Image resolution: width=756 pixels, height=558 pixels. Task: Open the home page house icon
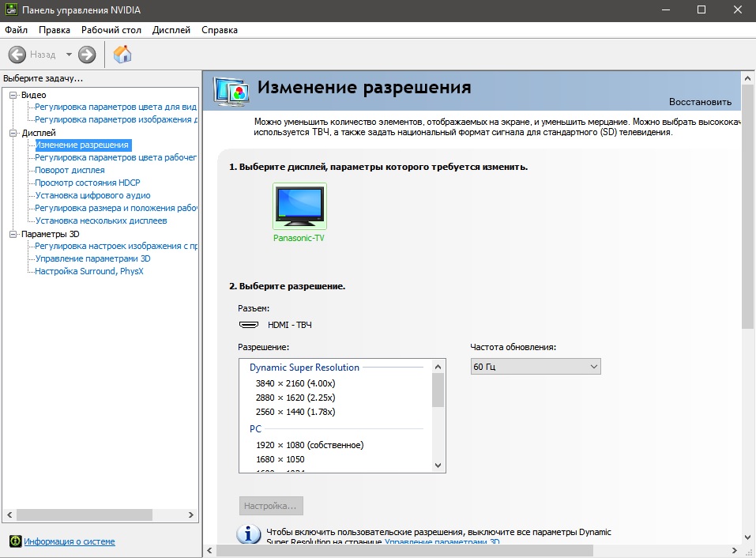tap(122, 54)
